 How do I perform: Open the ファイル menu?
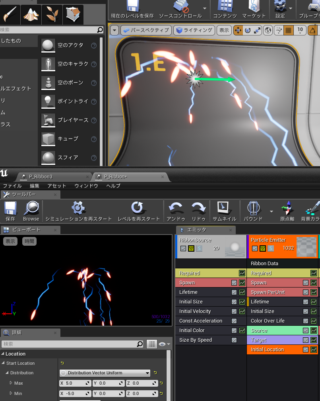point(12,186)
